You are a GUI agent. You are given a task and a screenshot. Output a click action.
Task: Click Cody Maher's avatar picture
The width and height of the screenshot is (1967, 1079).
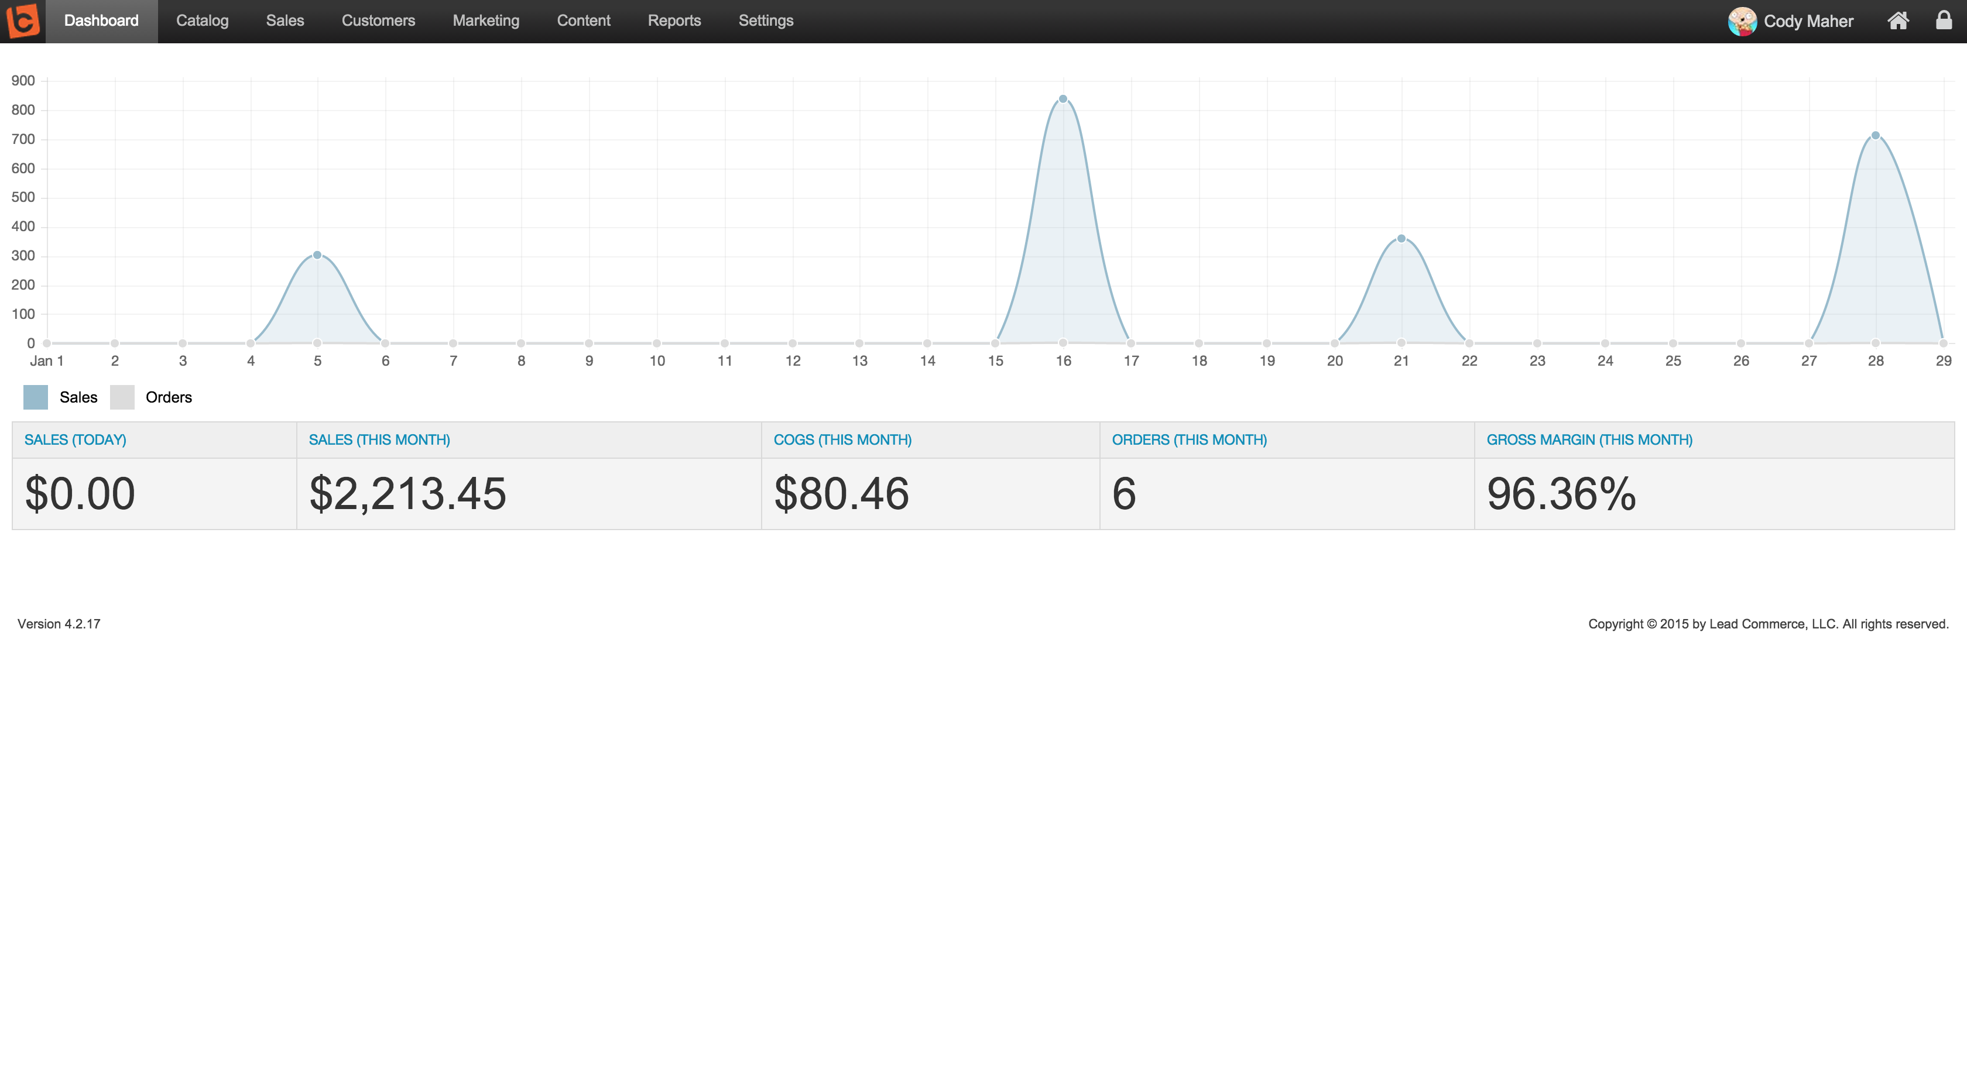coord(1743,22)
